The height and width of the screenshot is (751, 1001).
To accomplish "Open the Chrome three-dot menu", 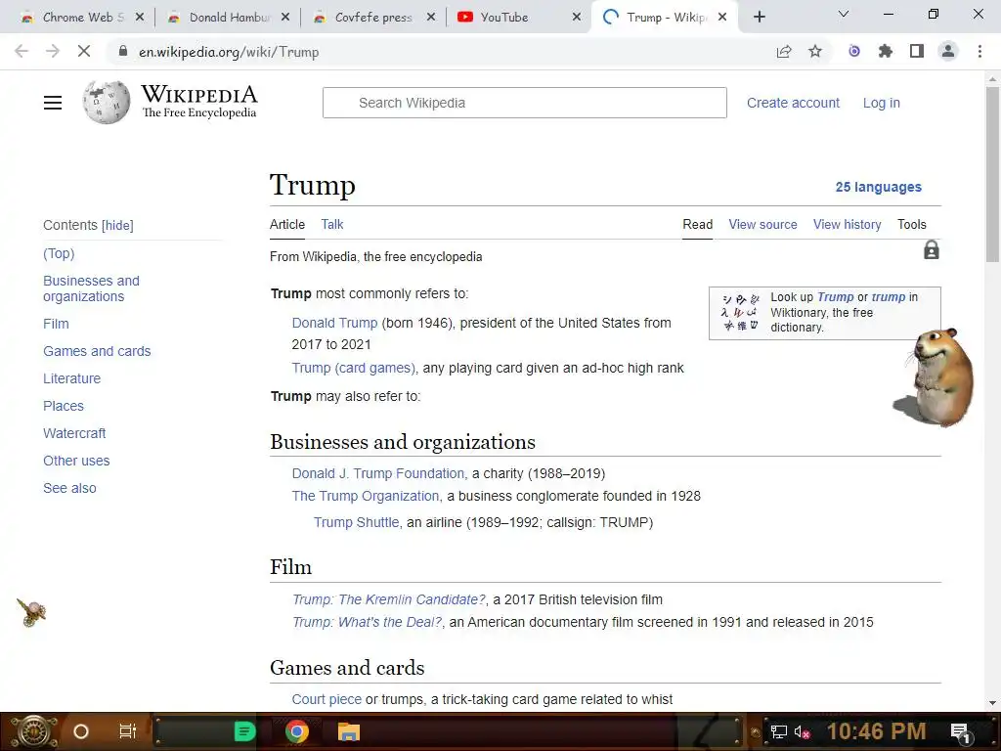I will 979,51.
